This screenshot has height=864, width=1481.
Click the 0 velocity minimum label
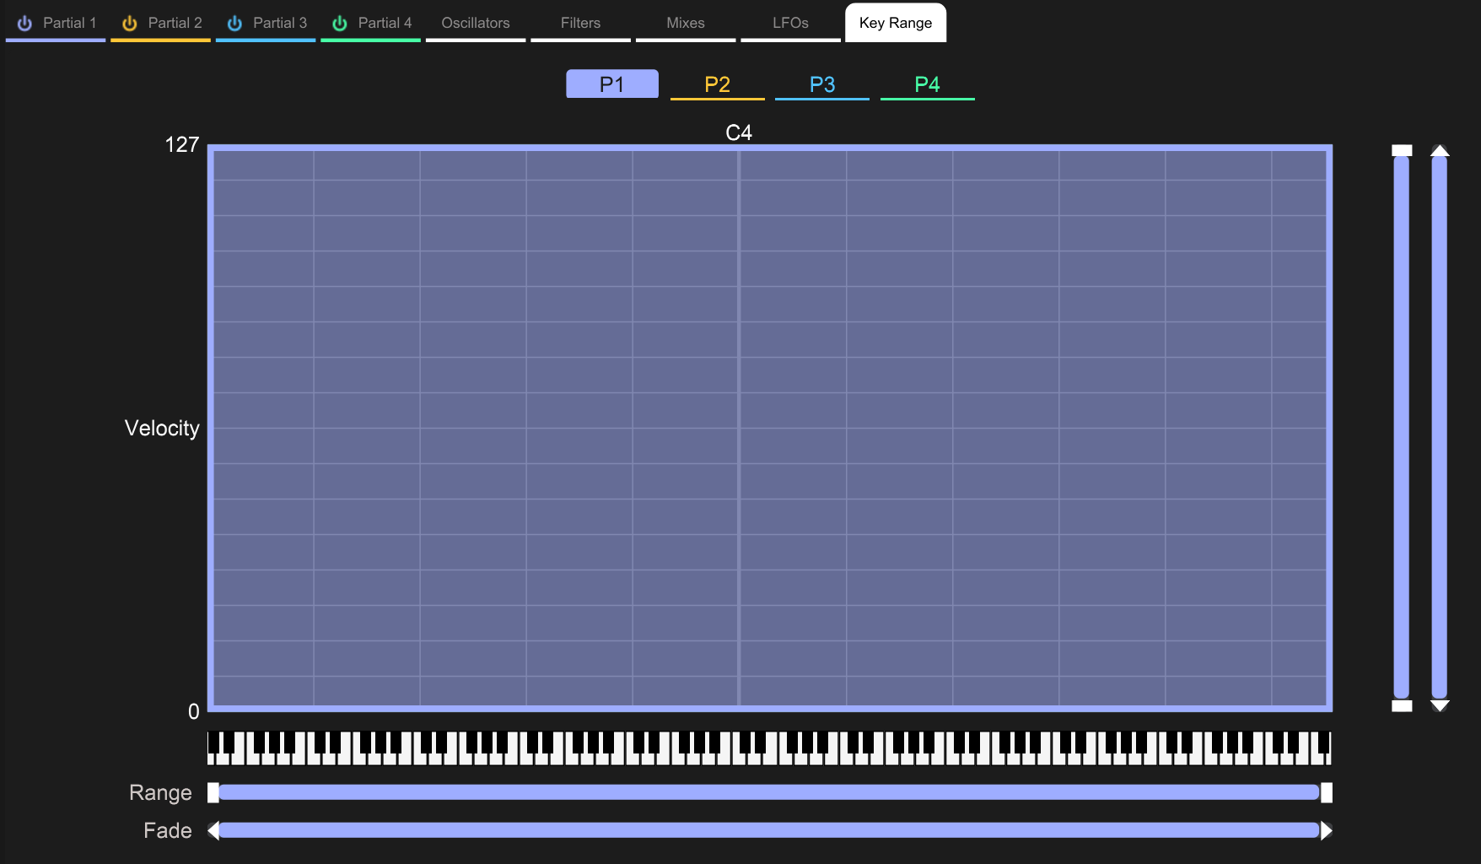coord(194,711)
